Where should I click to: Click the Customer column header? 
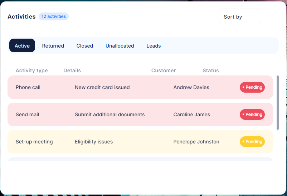[x=164, y=70]
